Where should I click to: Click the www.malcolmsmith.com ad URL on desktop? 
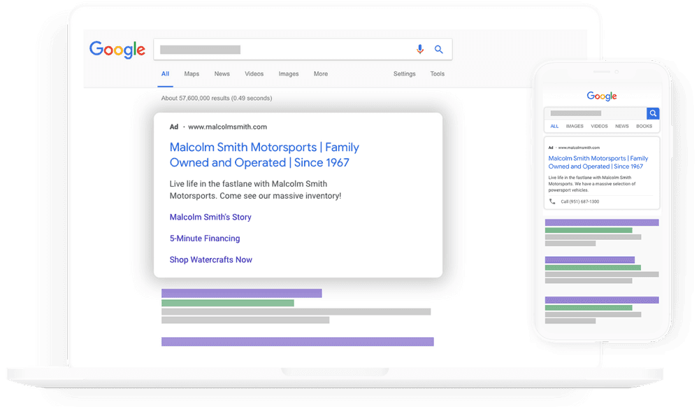227,127
